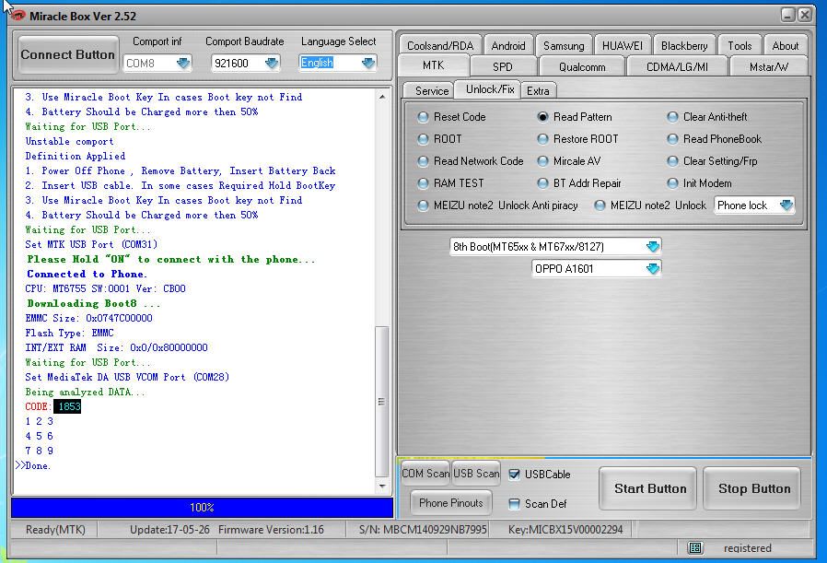Open the Mstar/W tab
Image resolution: width=827 pixels, height=563 pixels.
[768, 67]
